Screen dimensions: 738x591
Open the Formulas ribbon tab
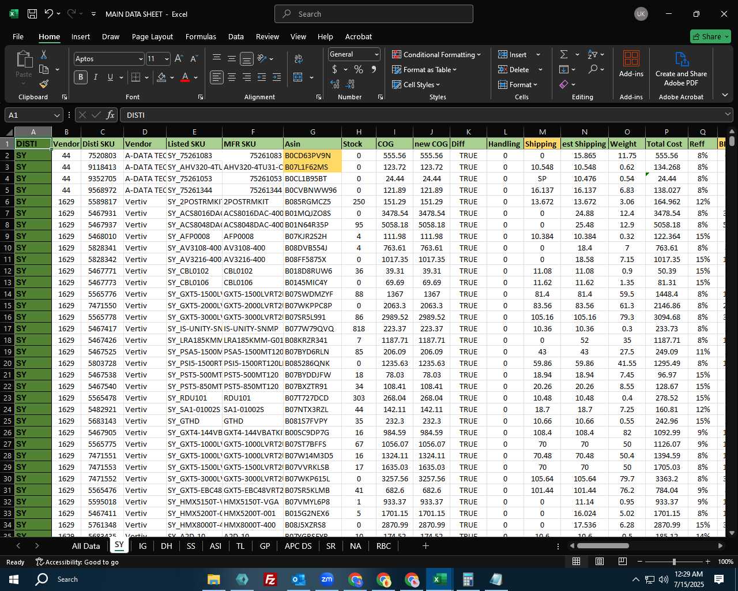(x=201, y=36)
